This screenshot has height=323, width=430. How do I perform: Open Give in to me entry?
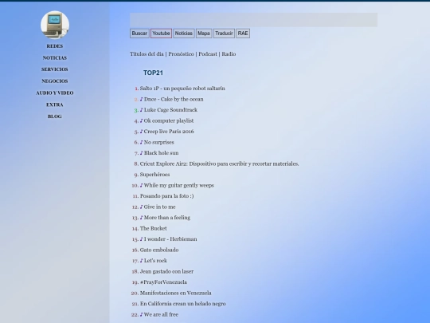[159, 207]
